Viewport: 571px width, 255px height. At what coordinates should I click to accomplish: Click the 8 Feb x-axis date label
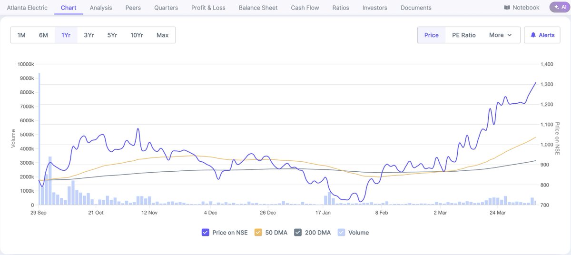point(382,213)
